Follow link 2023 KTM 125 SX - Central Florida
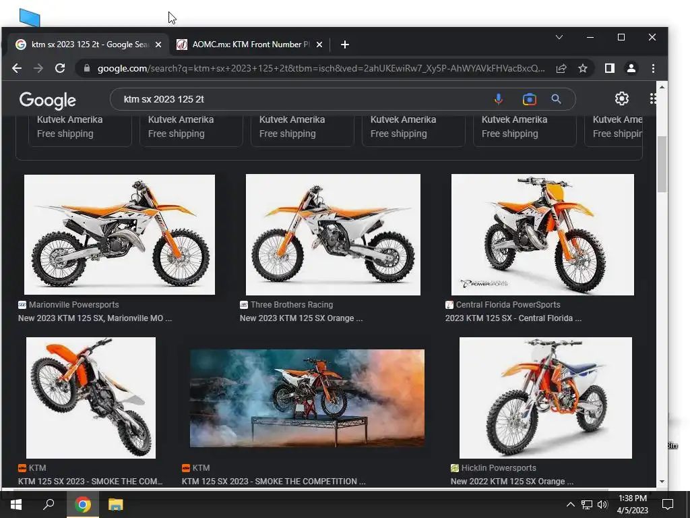 tap(513, 318)
